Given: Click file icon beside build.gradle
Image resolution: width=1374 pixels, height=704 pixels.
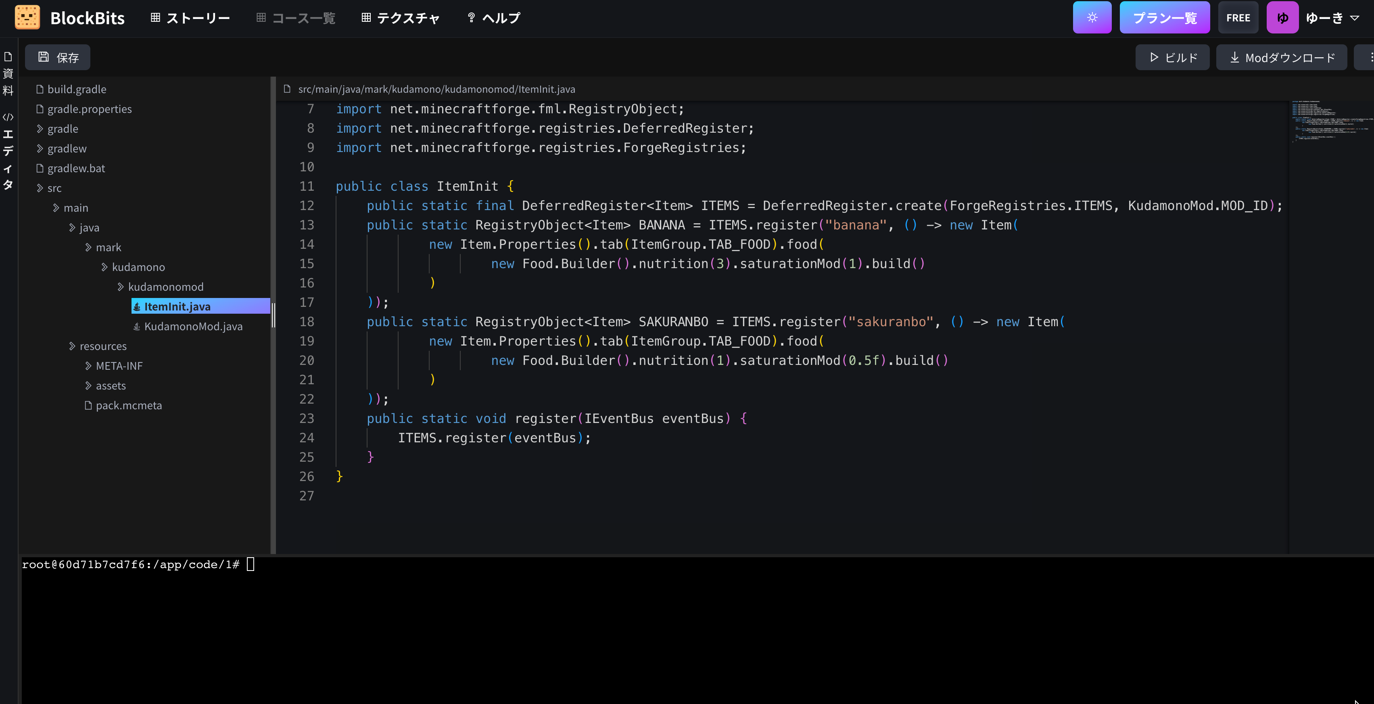Looking at the screenshot, I should pyautogui.click(x=40, y=89).
